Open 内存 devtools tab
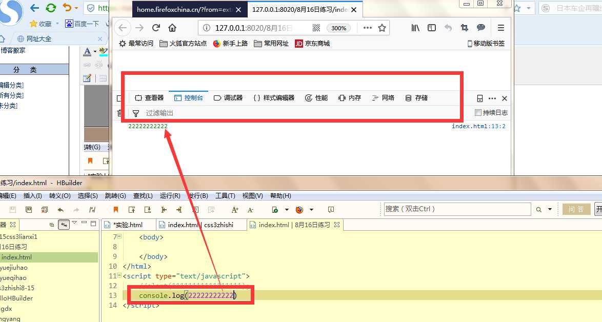Image resolution: width=602 pixels, height=322 pixels. [349, 98]
